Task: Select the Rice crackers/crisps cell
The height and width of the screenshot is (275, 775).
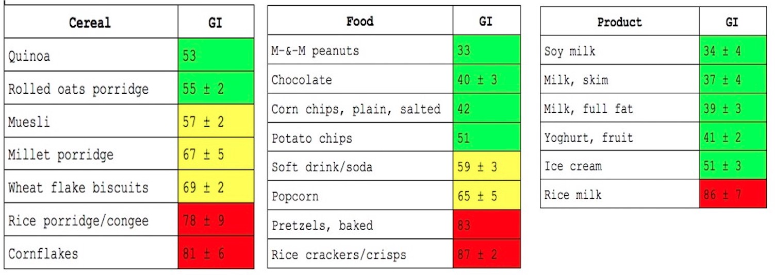Action: 339,254
